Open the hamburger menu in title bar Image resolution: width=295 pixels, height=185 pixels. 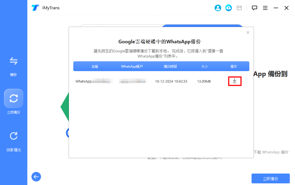(x=265, y=8)
